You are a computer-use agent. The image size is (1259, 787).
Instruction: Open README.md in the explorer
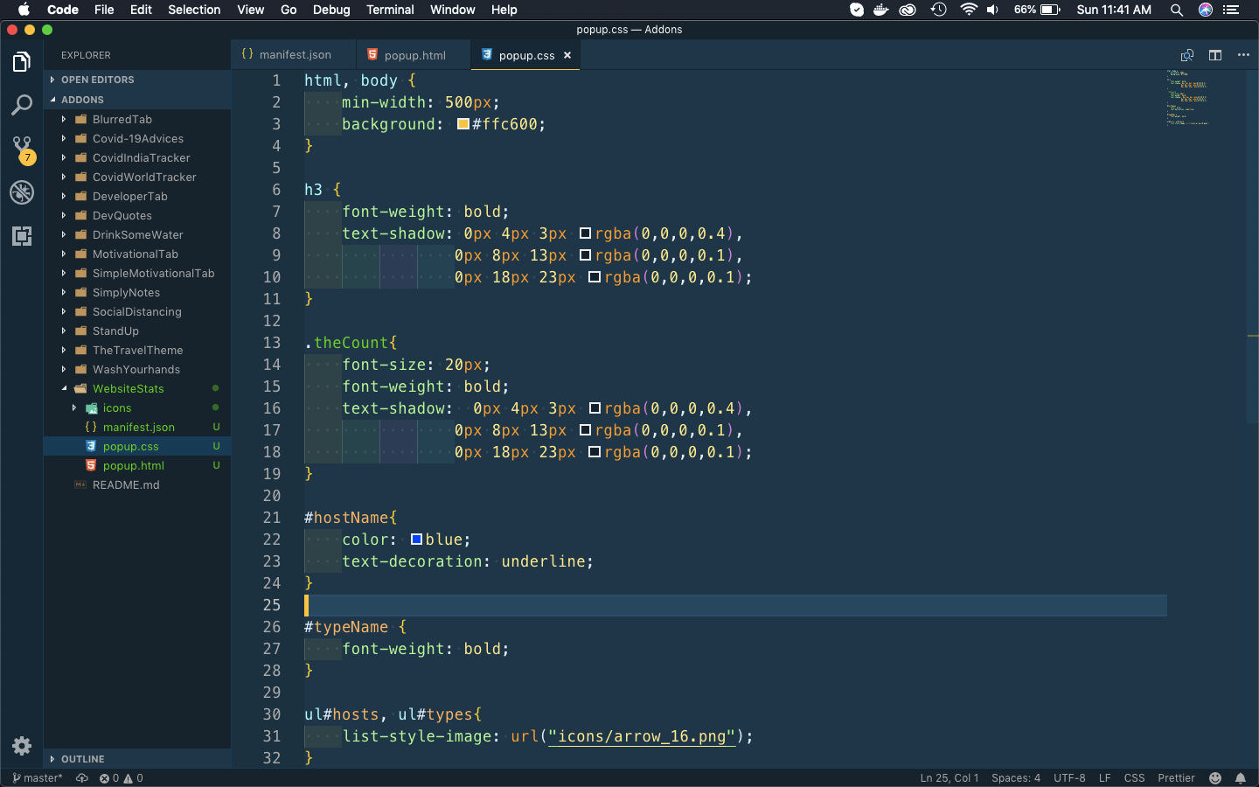click(x=137, y=484)
